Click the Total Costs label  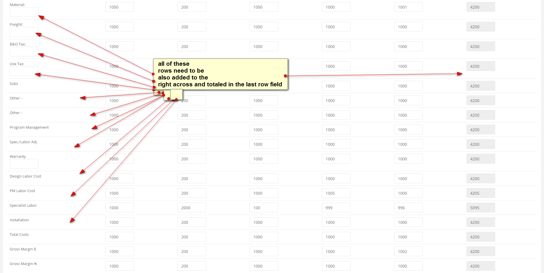click(x=19, y=235)
